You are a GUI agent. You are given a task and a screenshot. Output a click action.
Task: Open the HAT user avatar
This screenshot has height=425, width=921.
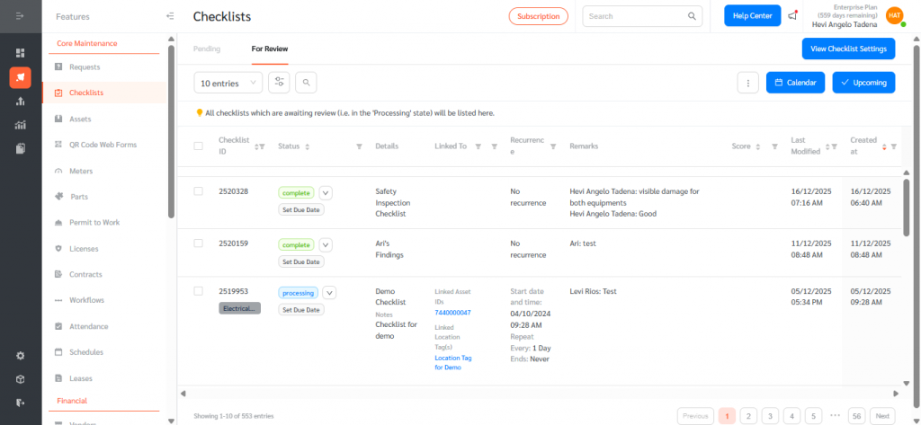[x=894, y=15]
